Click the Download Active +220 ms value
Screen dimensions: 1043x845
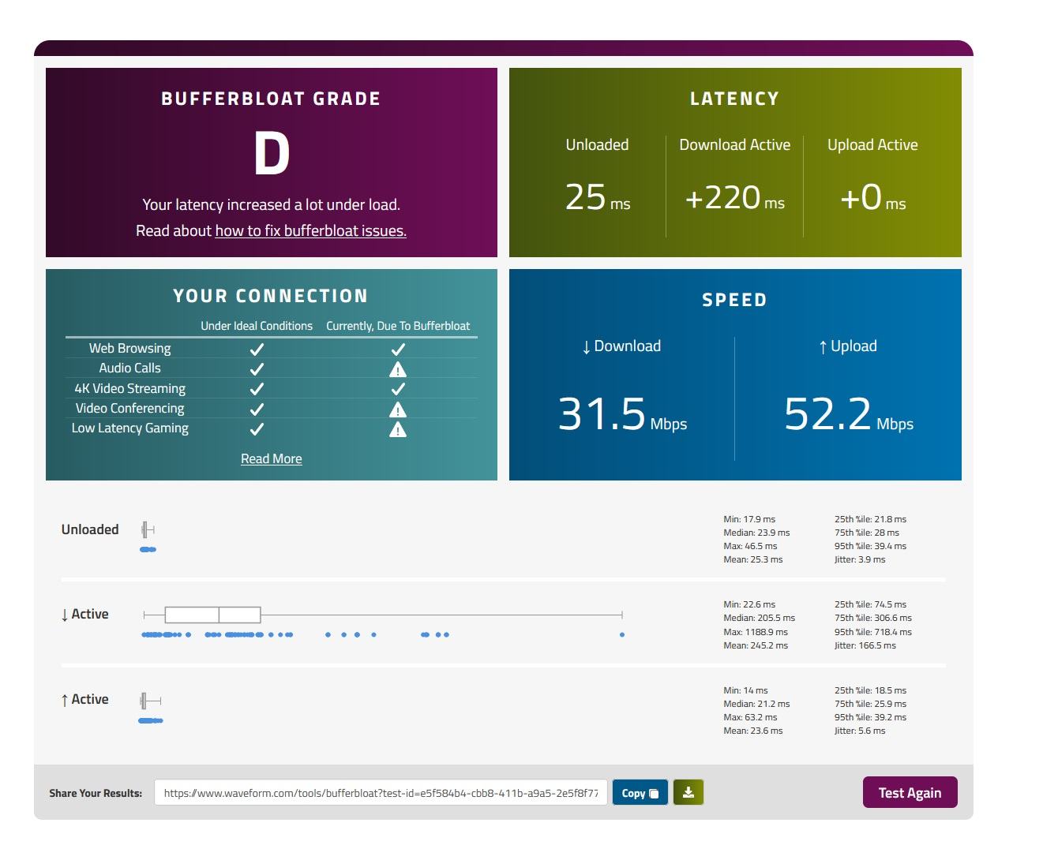click(x=734, y=197)
